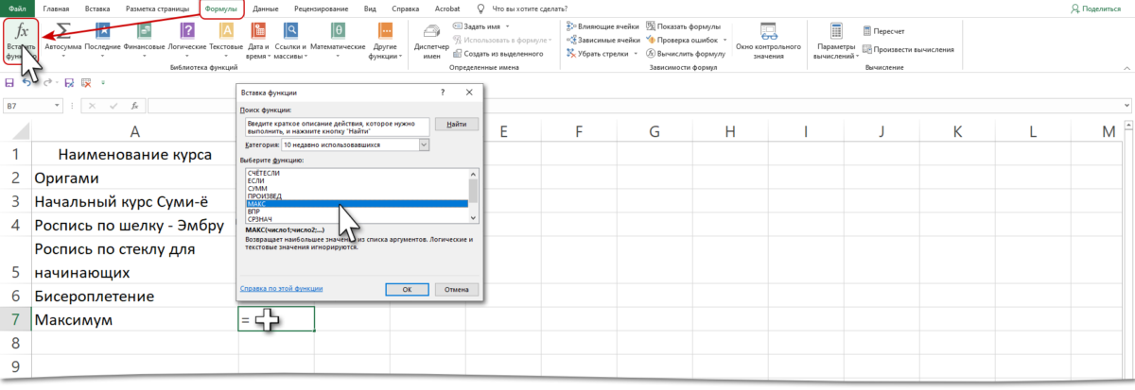Click the Save icon in quick access toolbar
Viewport: 1135px width, 390px height.
[9, 83]
